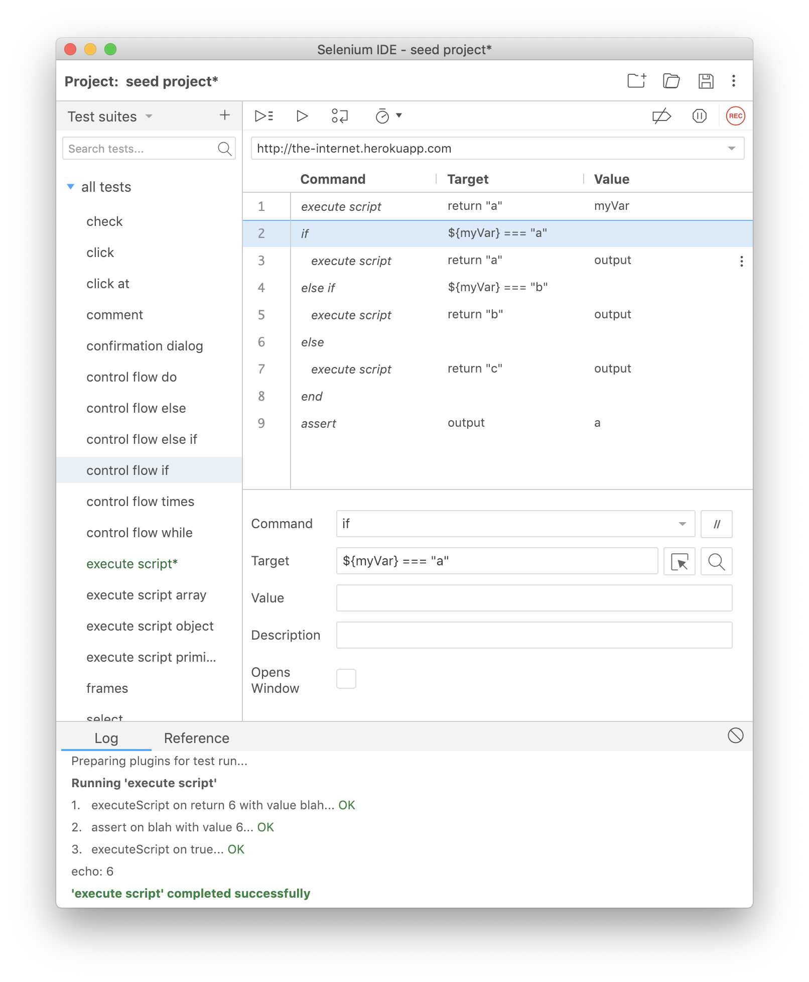Start recording with the REC button

point(735,116)
